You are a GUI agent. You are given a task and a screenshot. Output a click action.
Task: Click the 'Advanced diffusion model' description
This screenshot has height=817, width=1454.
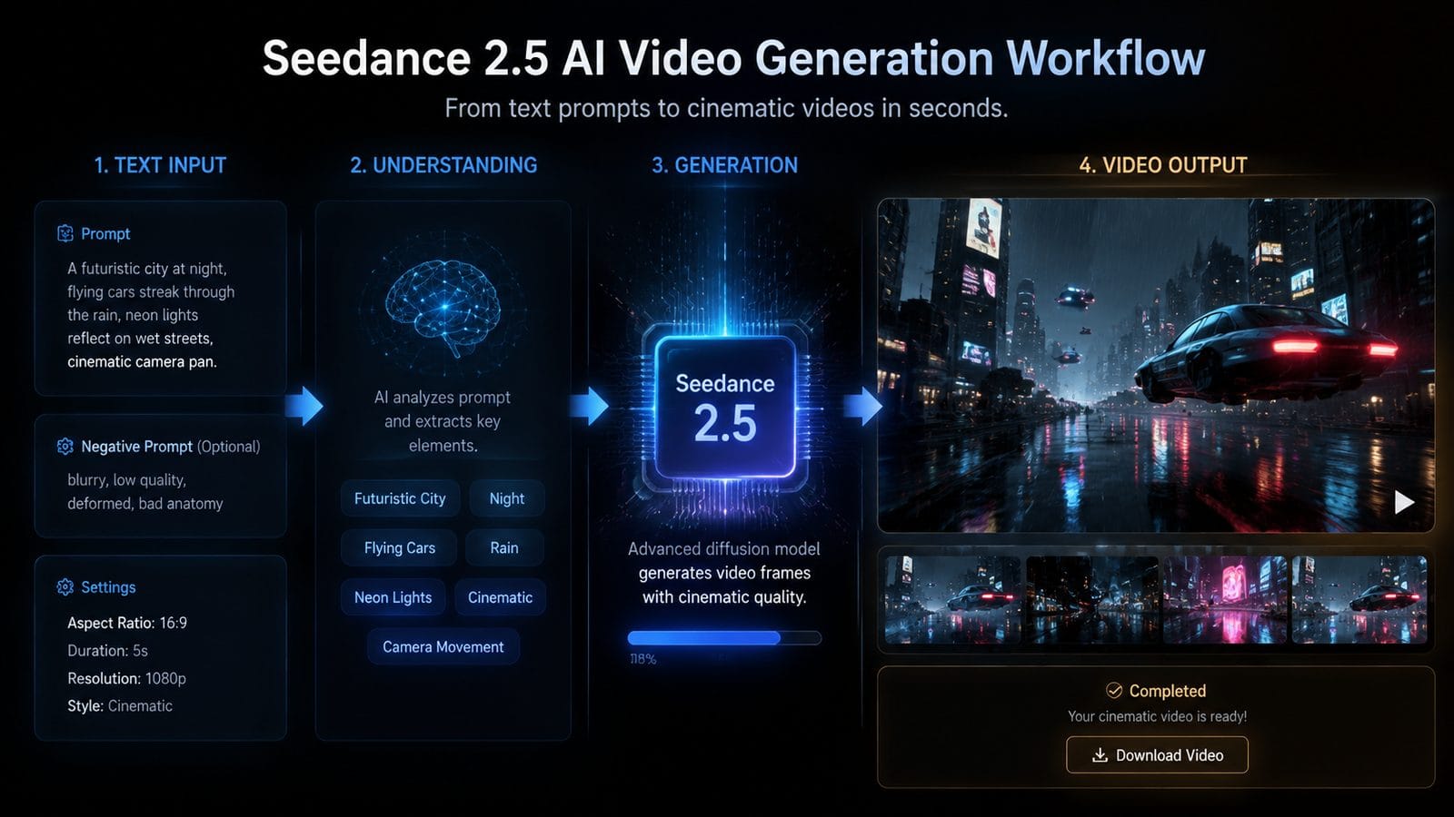(x=724, y=573)
